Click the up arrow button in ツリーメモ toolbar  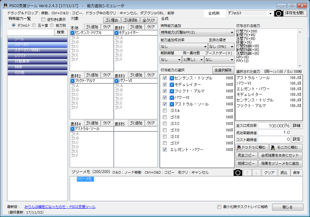(247, 173)
